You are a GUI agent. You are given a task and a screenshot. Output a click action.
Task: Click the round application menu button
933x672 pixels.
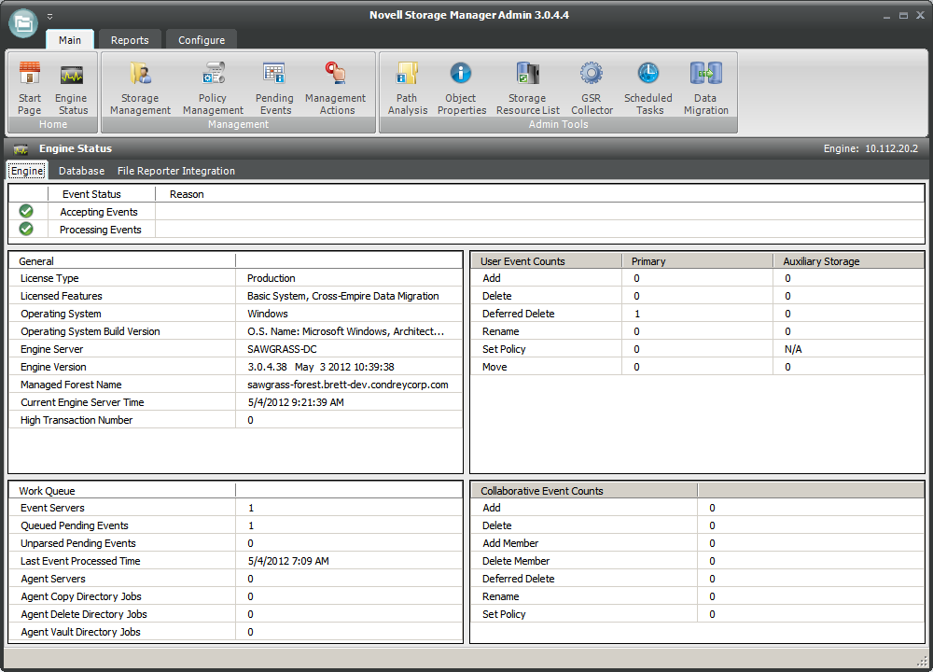pos(23,22)
